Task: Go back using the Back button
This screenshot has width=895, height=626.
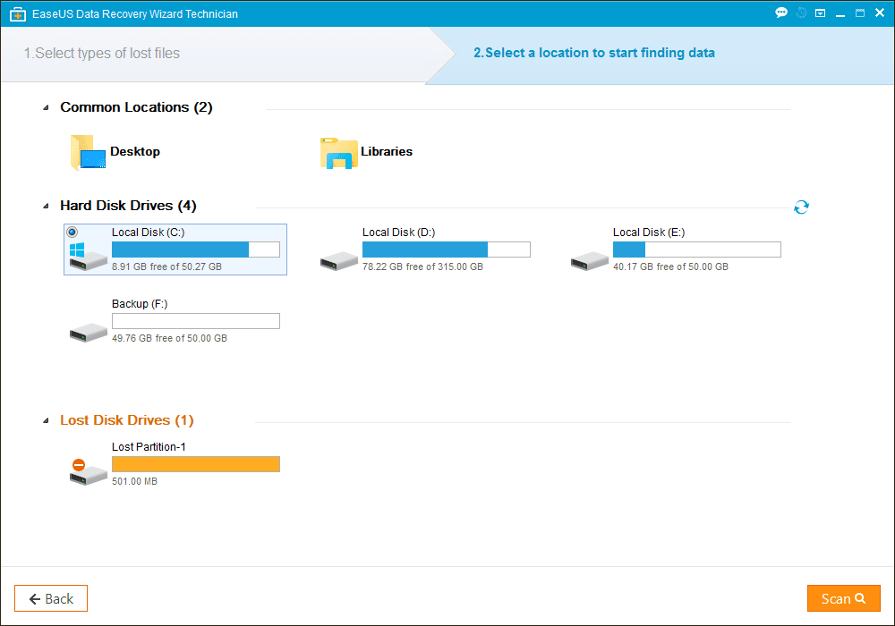Action: [x=50, y=597]
